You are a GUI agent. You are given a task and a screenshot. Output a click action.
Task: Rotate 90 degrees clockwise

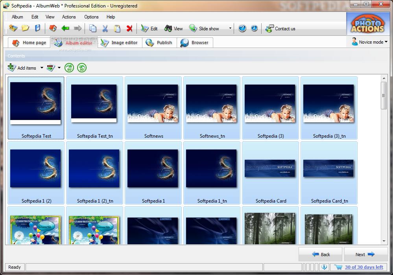click(x=69, y=68)
